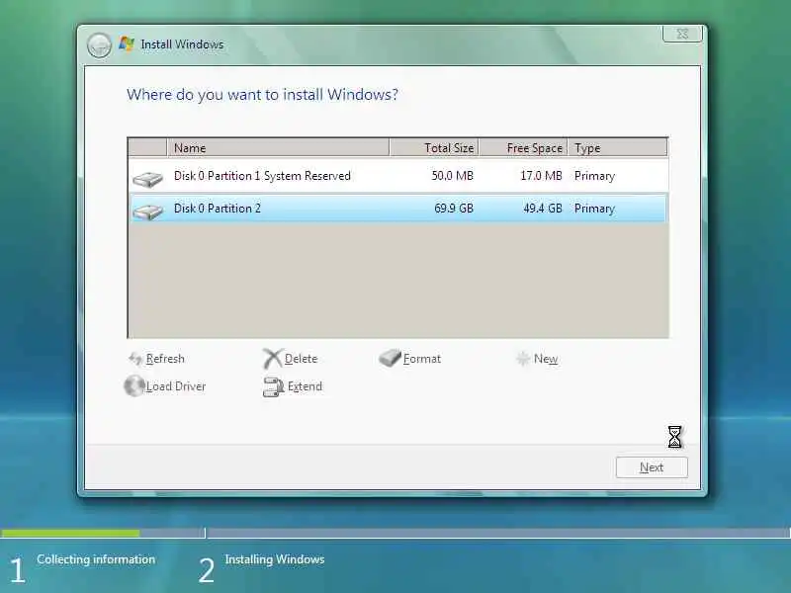This screenshot has width=791, height=593.
Task: Click the 50.0 MB total size cell
Action: click(x=453, y=176)
